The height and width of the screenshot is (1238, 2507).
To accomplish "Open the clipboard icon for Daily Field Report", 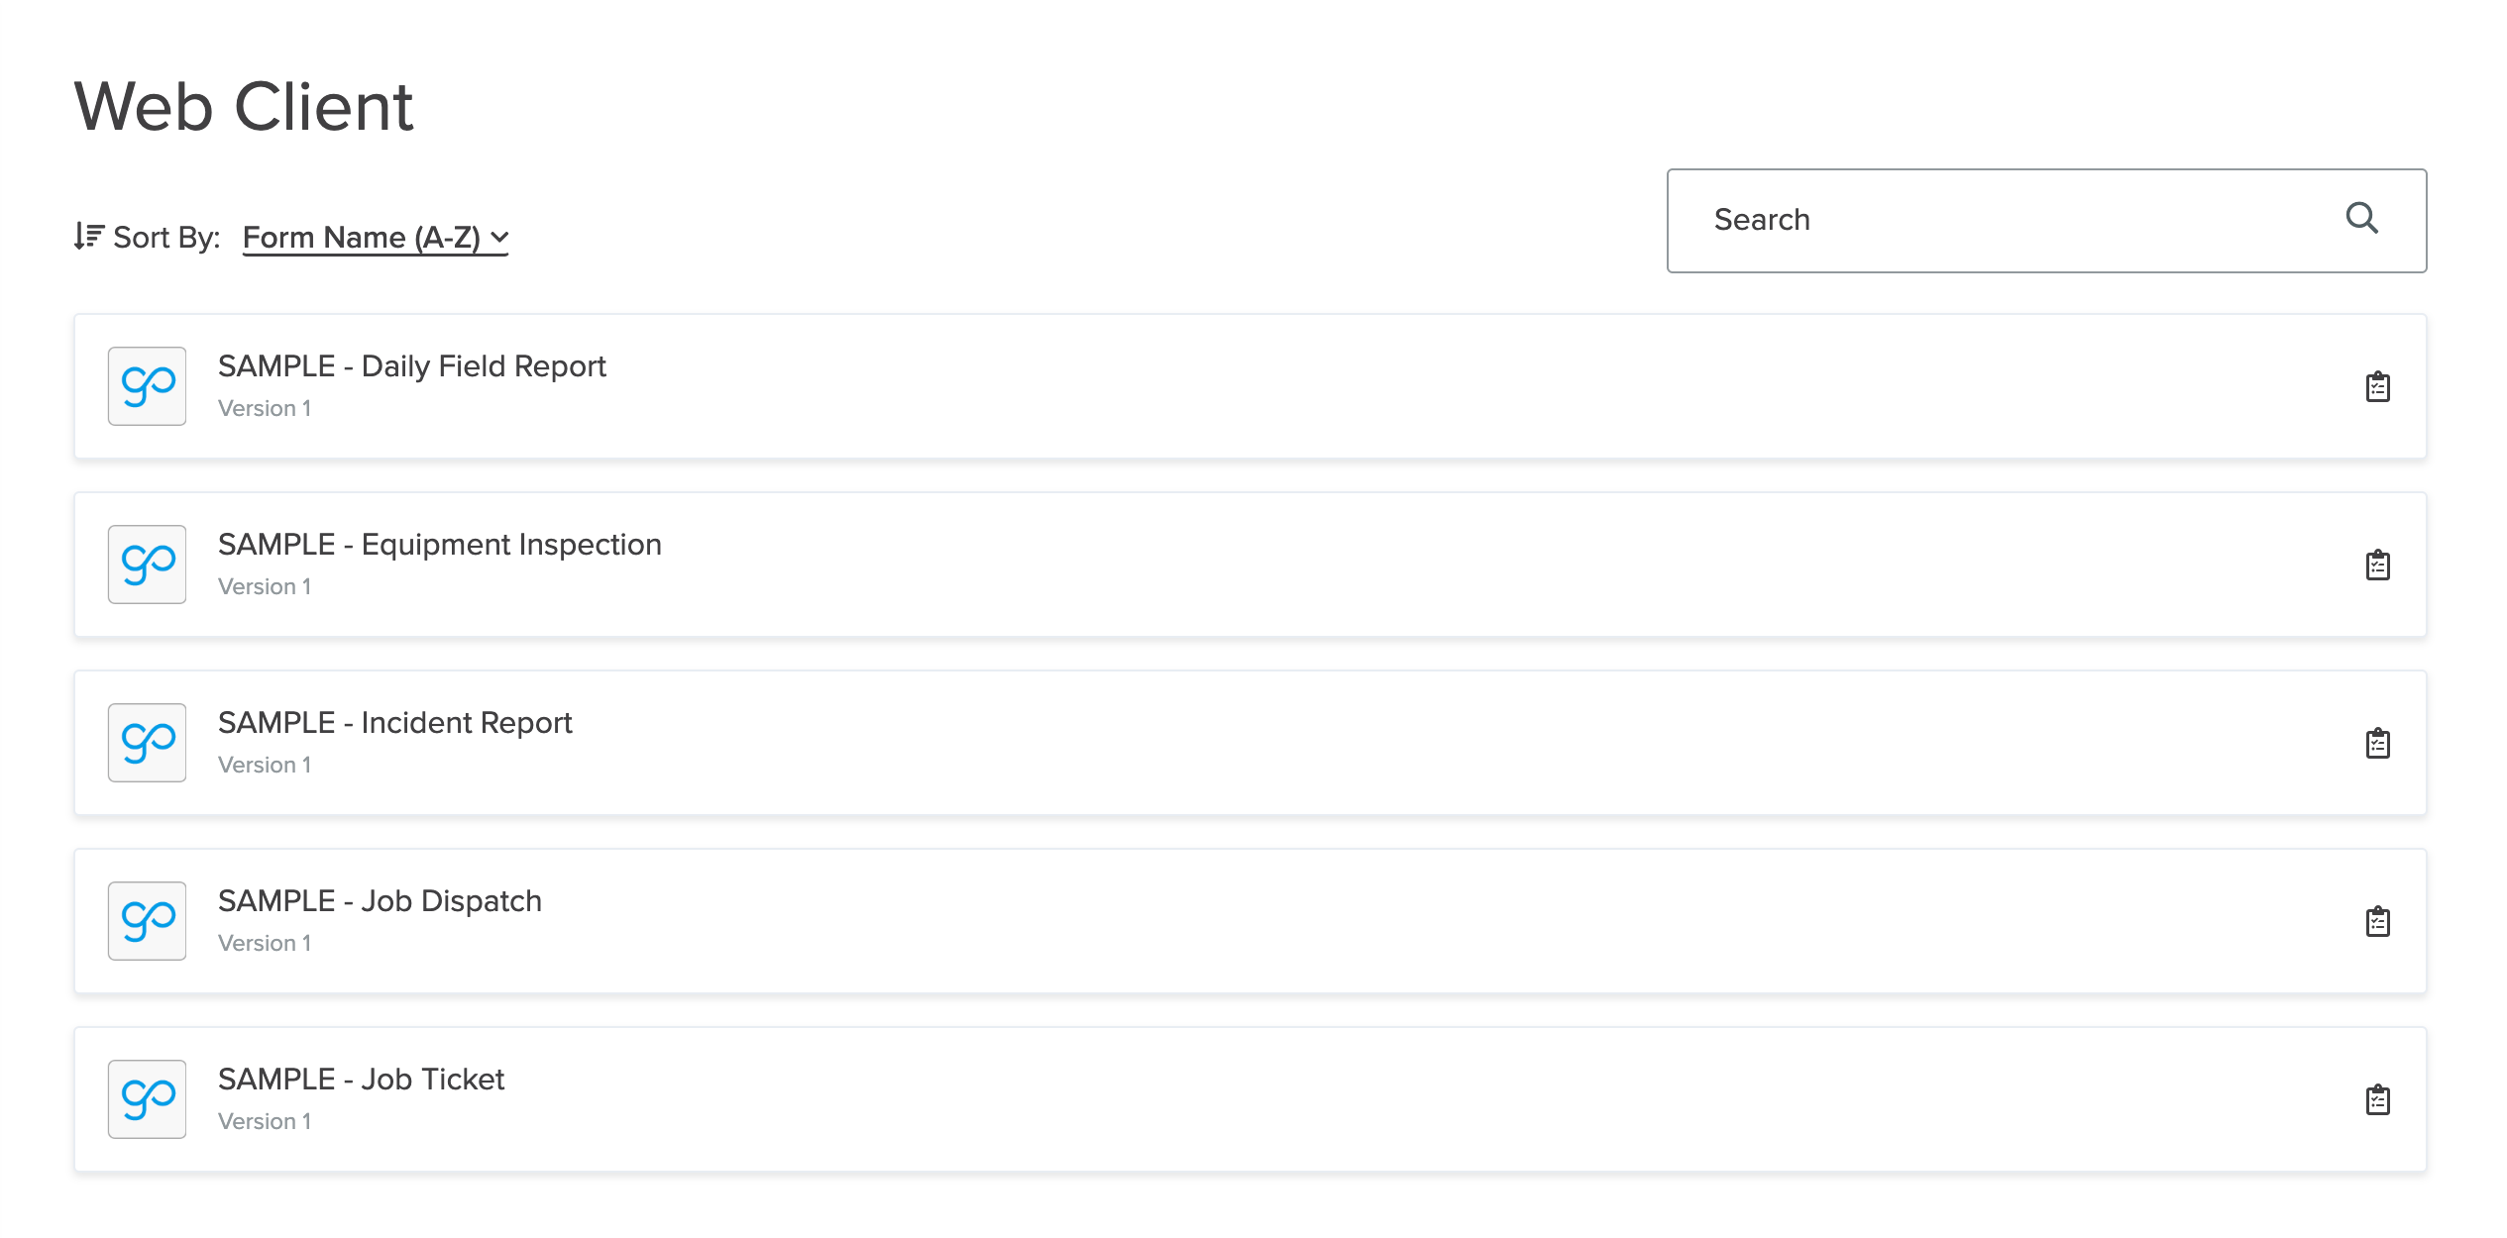I will click(2377, 386).
